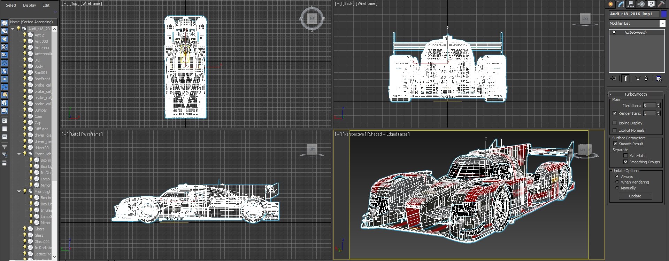Open Top viewport [+] general menu
This screenshot has width=669, height=261.
pyautogui.click(x=65, y=3)
